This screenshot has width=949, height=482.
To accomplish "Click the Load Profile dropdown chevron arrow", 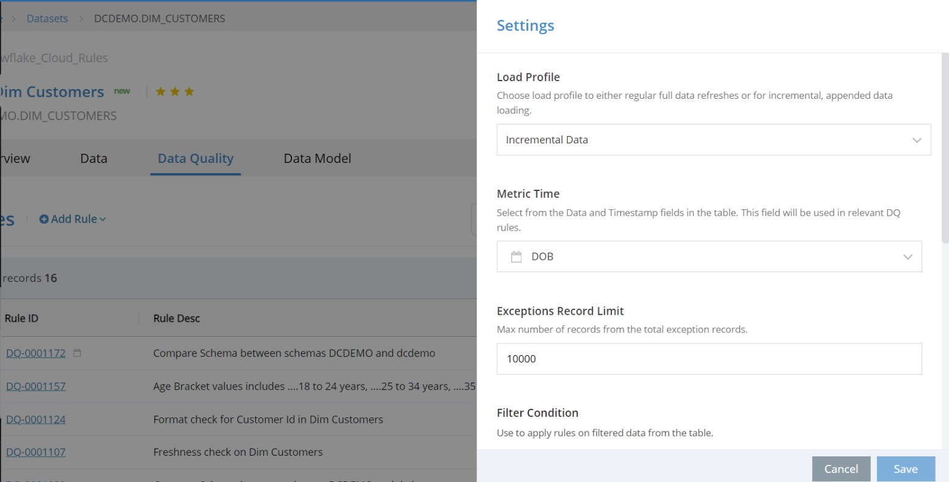I will [x=917, y=140].
